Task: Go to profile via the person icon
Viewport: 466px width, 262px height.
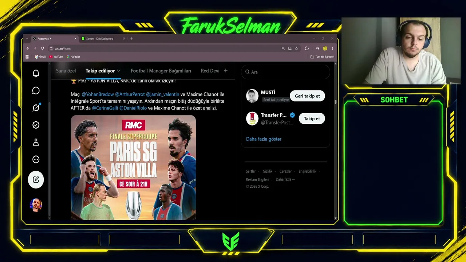Action: click(36, 142)
